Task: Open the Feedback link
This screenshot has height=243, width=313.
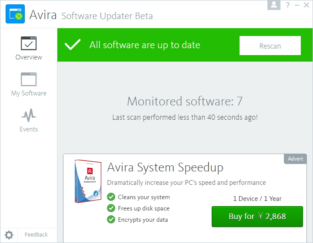Action: (36, 235)
